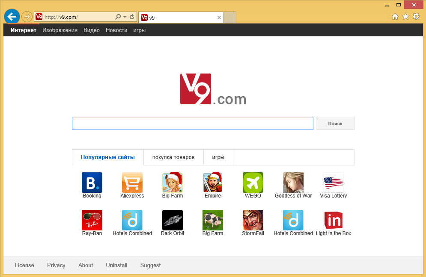426x277 pixels.
Task: Open the Booking site icon
Action: (92, 183)
